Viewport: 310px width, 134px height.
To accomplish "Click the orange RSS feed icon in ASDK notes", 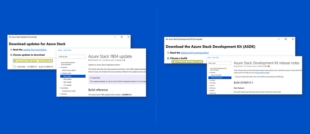I will coord(280,77).
